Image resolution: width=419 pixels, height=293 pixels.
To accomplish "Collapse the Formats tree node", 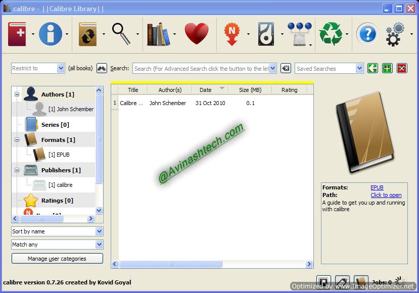I will (x=17, y=140).
